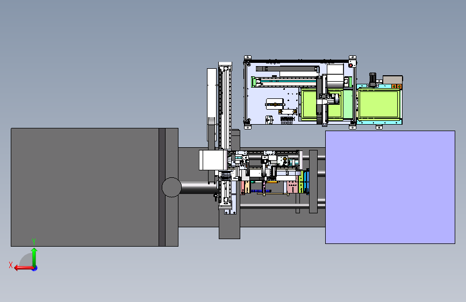
Task: Click the red X axis arrow of the triad
Action: point(24,268)
